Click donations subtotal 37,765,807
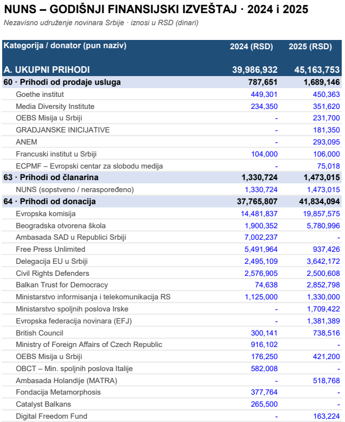This screenshot has height=422, width=345. pos(257,201)
